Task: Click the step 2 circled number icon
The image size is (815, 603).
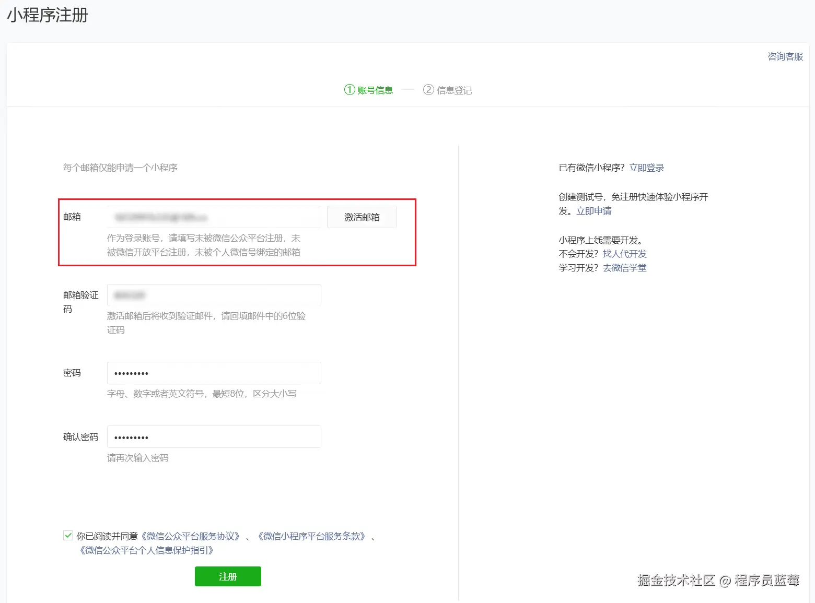Action: click(428, 90)
